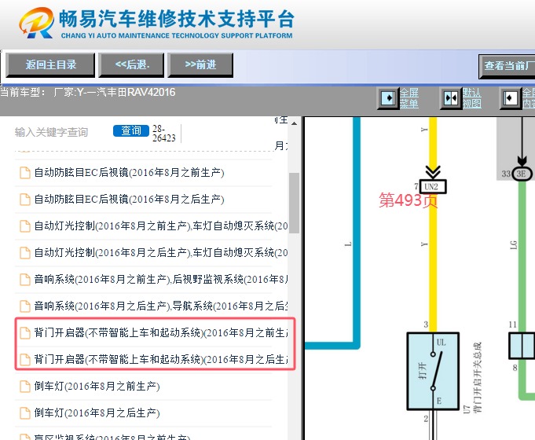Open the 全屏菜单 link text

[x=409, y=98]
